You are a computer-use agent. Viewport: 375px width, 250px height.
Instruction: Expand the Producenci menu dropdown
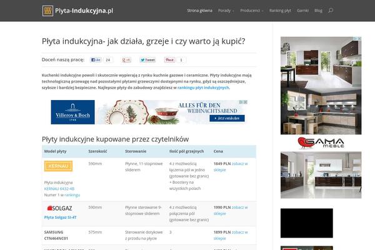point(252,11)
